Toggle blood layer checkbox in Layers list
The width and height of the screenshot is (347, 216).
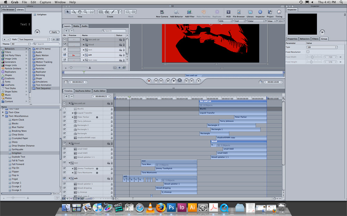(x=65, y=45)
